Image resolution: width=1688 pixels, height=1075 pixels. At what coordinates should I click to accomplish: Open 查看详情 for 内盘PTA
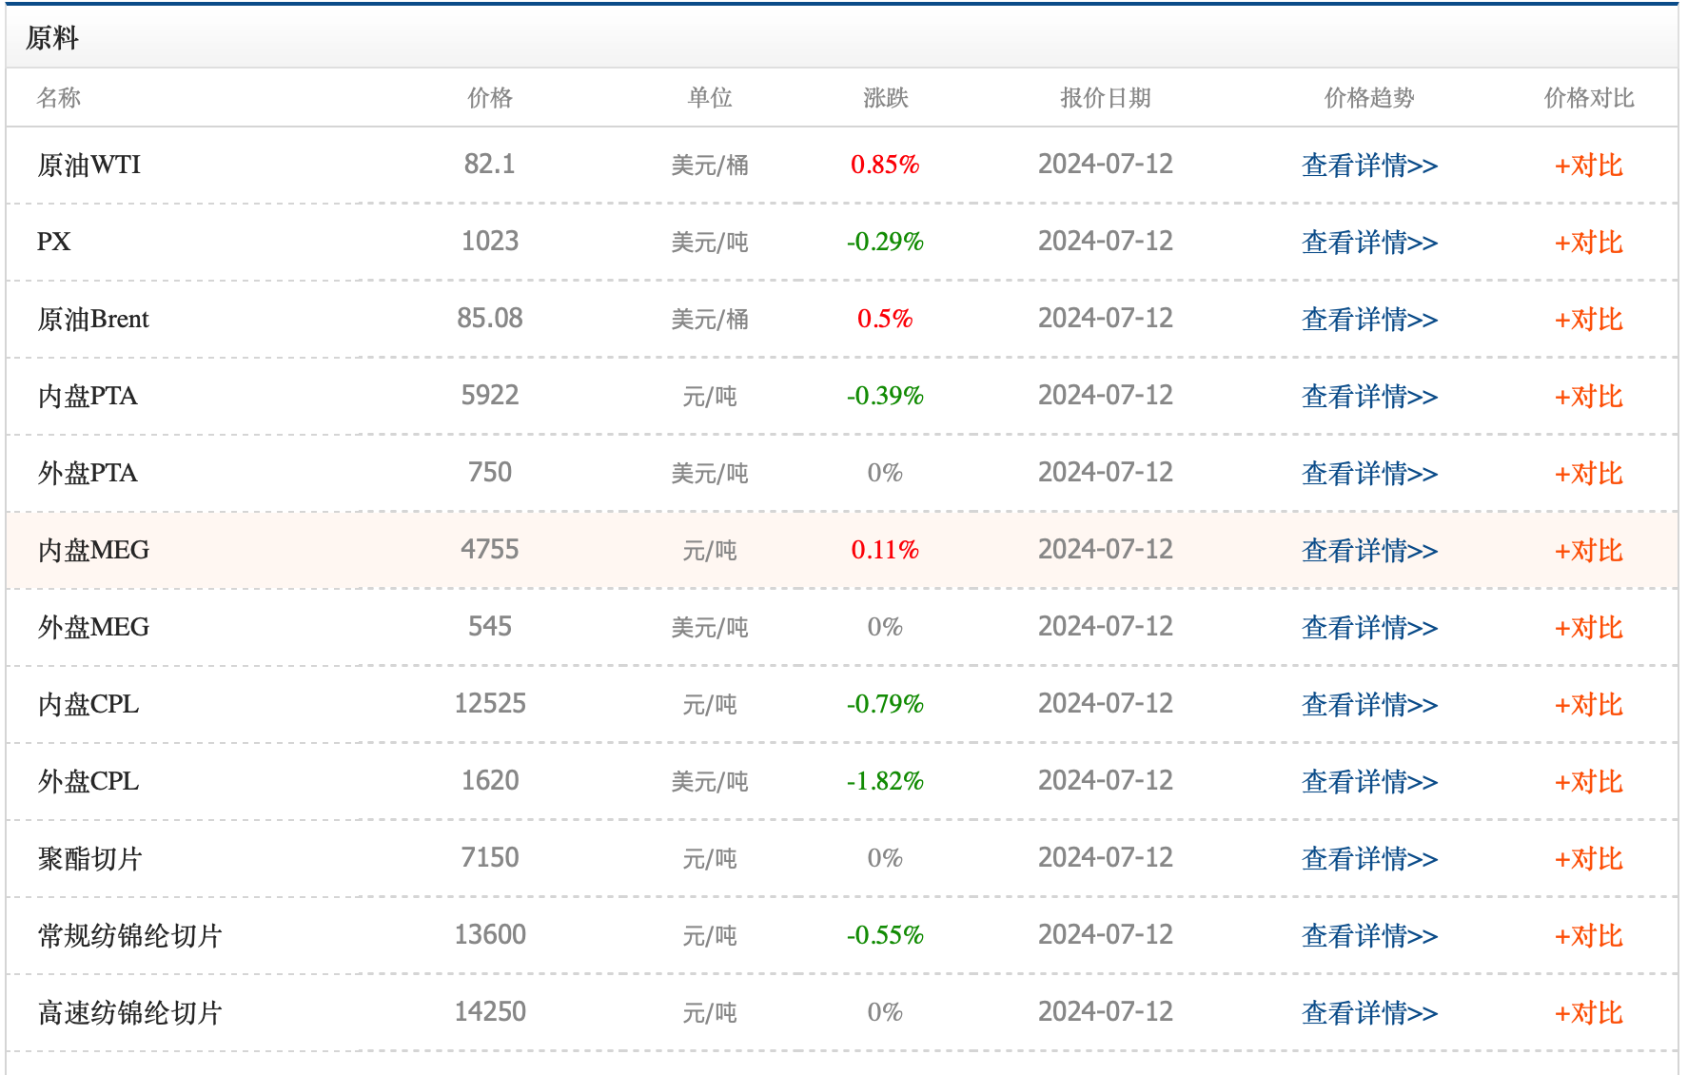pyautogui.click(x=1368, y=397)
